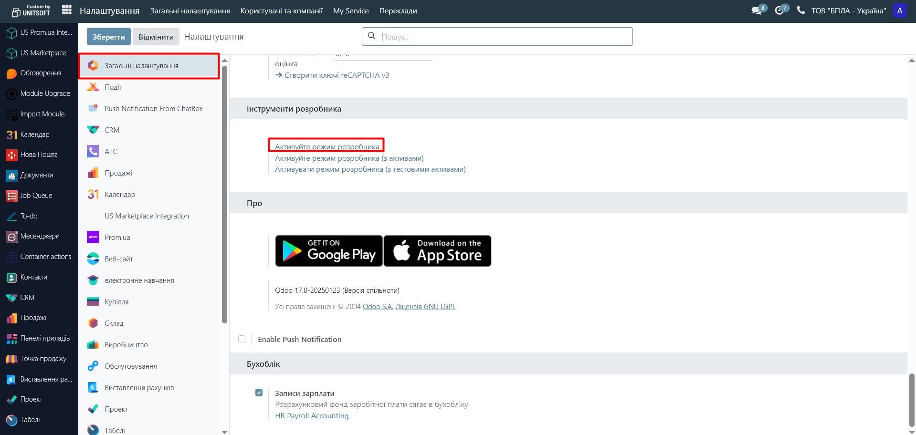Enable Push Notification checkbox
This screenshot has height=435, width=916.
click(x=242, y=339)
